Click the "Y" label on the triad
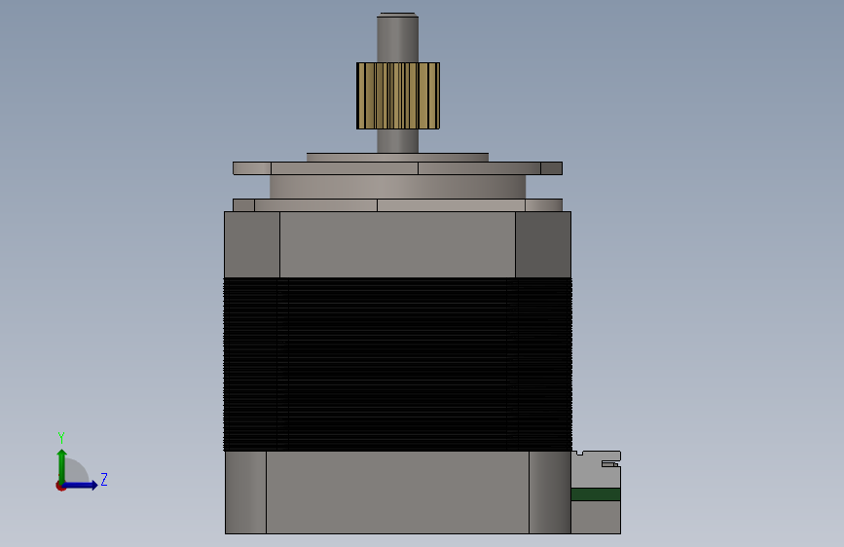Screen dimensions: 844x547 [x=61, y=438]
